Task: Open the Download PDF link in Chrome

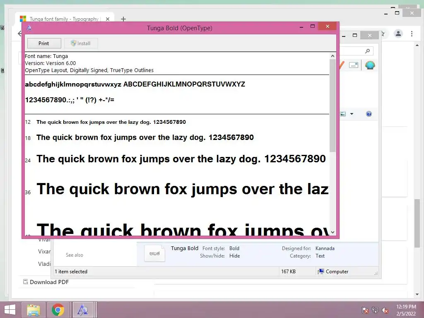Action: pos(49,282)
